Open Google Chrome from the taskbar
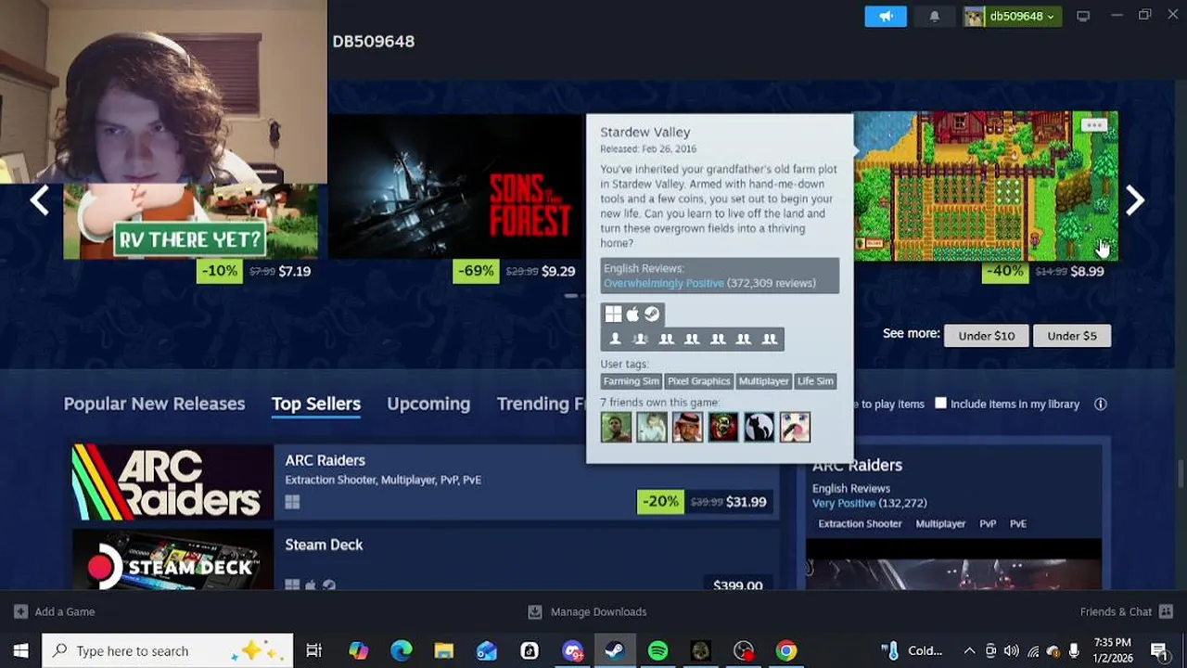Viewport: 1187px width, 668px height. click(x=785, y=650)
